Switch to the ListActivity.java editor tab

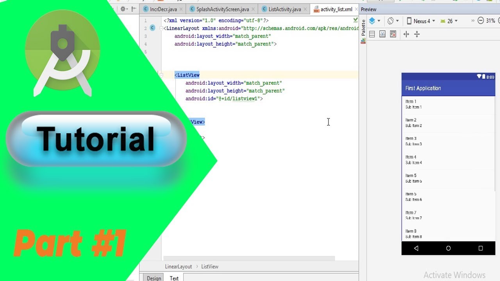pos(284,9)
